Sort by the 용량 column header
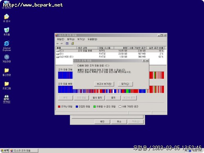 pos(121,48)
